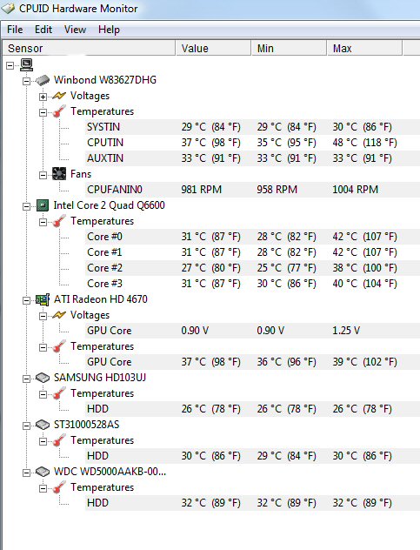Click the WDC WD5000AAKB drive icon
420x550 pixels.
tap(43, 472)
